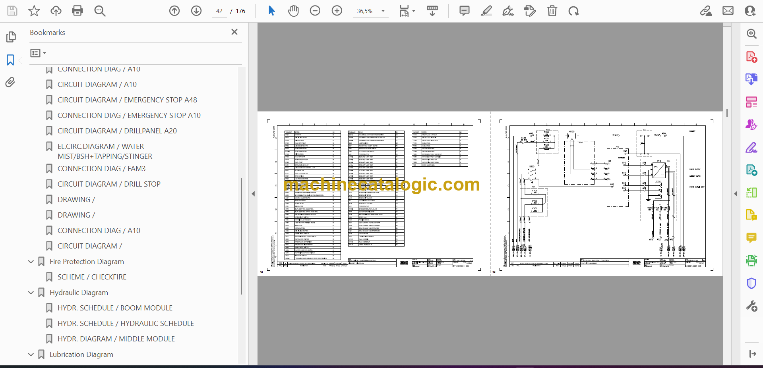The width and height of the screenshot is (763, 368).
Task: Click the stamp tool icon
Action: (530, 11)
